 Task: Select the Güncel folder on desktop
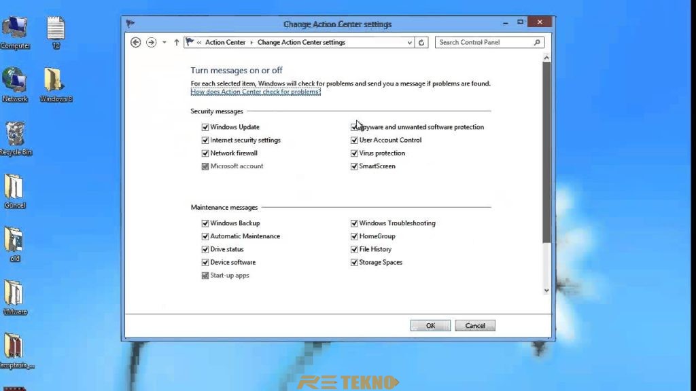pyautogui.click(x=15, y=191)
